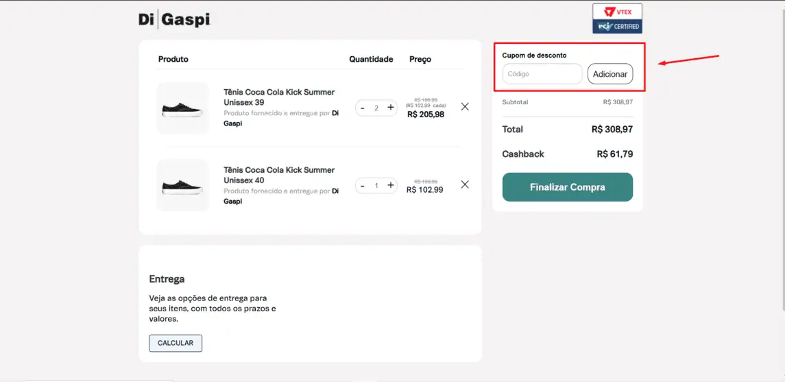Screen dimensions: 785x382
Task: Increase quantity of the size 40 sneakers
Action: click(391, 185)
